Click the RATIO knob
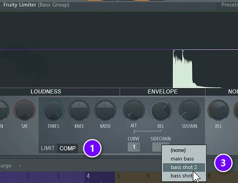 pyautogui.click(x=105, y=110)
